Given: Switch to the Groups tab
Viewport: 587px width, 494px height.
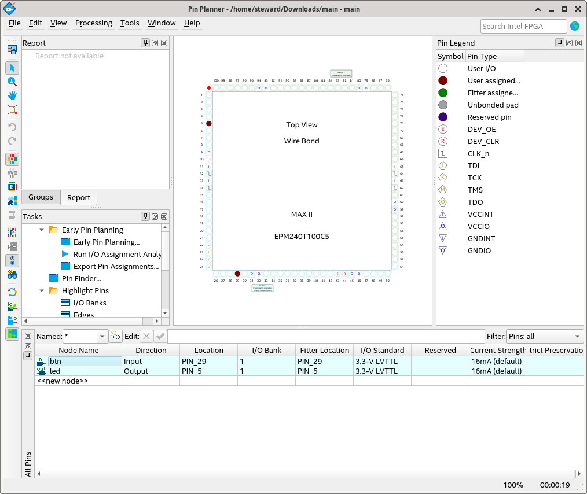Looking at the screenshot, I should 41,197.
